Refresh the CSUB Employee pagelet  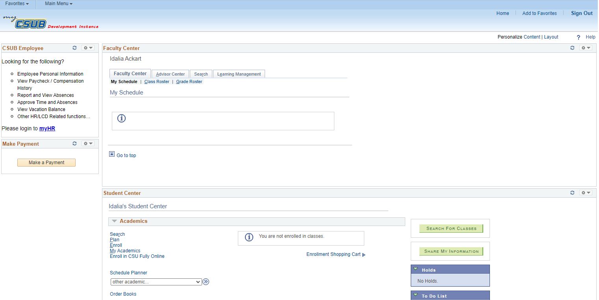click(x=74, y=48)
